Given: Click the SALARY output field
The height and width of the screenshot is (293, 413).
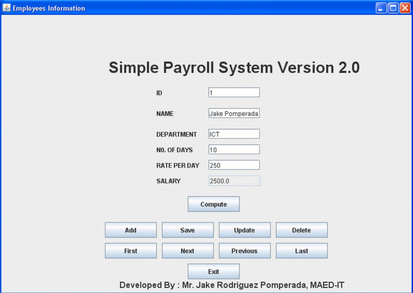Looking at the screenshot, I should pos(235,181).
